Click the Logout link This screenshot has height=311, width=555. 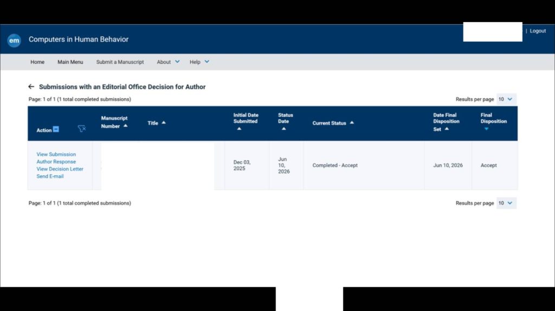click(x=538, y=31)
